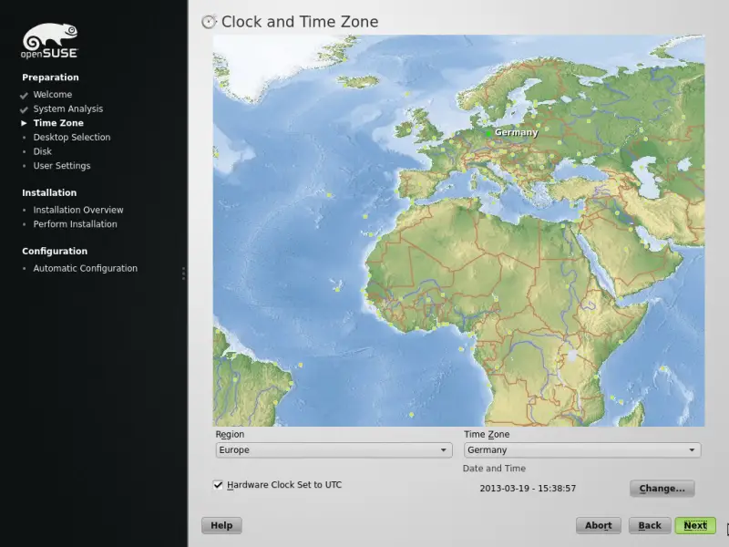Image resolution: width=729 pixels, height=547 pixels.
Task: Click the clock icon beside the title
Action: (209, 21)
